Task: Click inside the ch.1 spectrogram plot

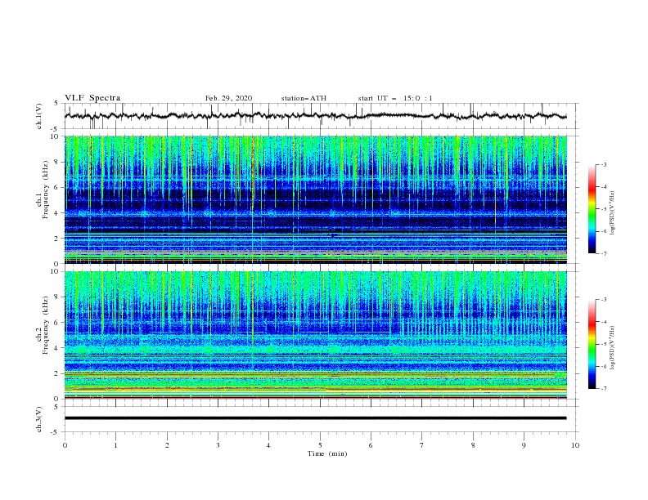Action: tap(316, 199)
